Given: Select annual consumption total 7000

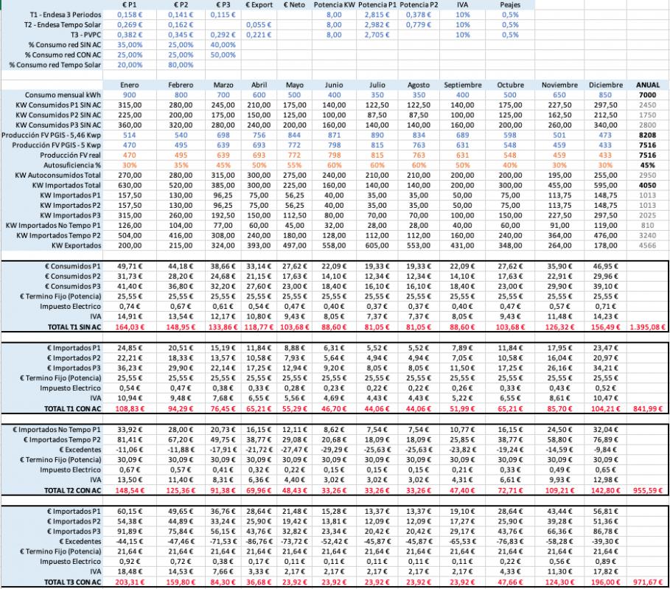Looking at the screenshot, I should click(648, 95).
